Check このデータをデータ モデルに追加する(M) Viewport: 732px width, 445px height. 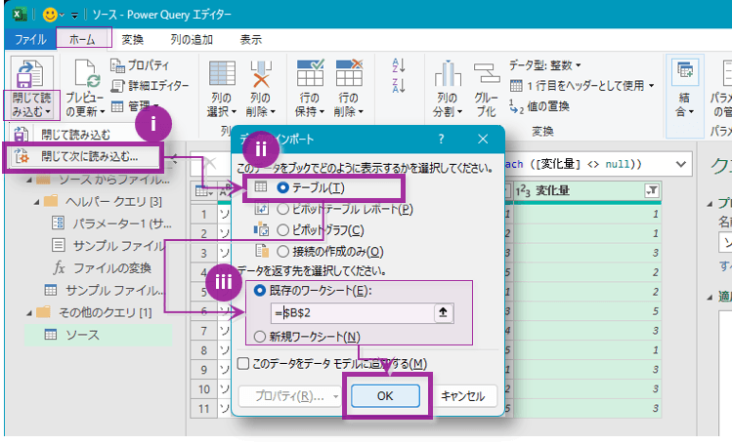pos(243,363)
